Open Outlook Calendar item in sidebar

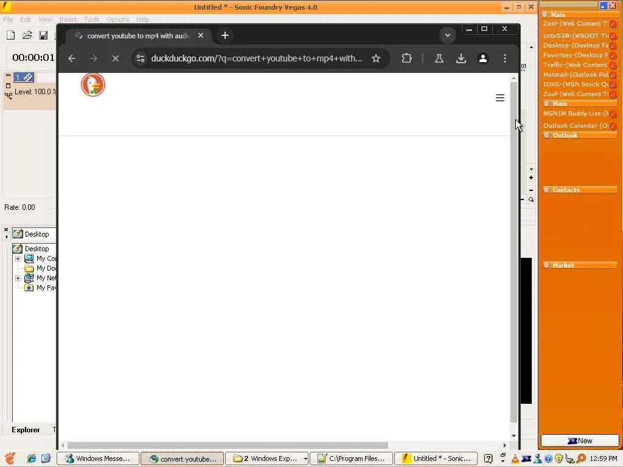pyautogui.click(x=579, y=125)
